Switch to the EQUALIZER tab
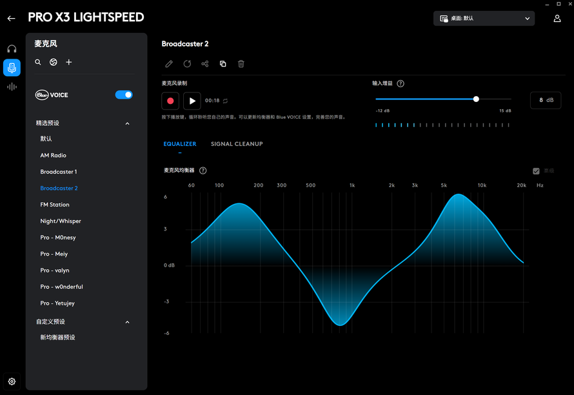 180,144
